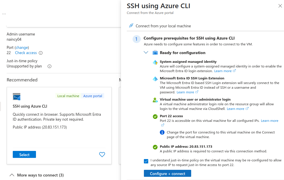Open the Check access link
284x180 pixels.
click(x=26, y=53)
